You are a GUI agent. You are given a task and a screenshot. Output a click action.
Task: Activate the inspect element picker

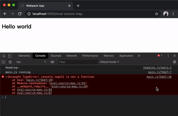[x=4, y=56]
